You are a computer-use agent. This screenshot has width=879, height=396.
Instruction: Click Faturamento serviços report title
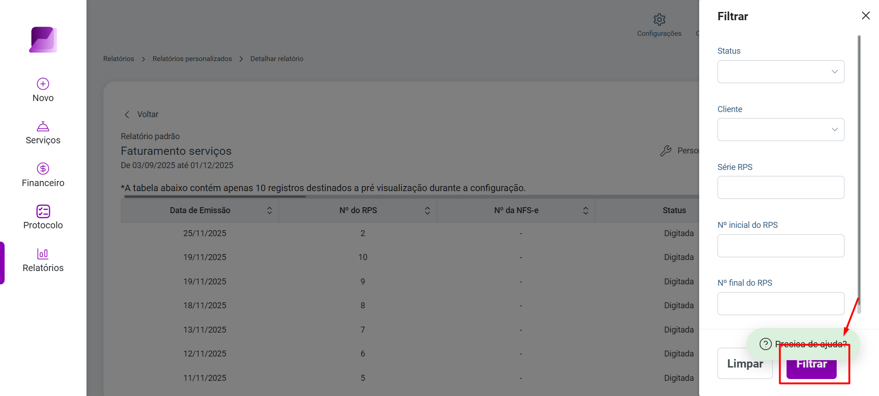coord(176,151)
